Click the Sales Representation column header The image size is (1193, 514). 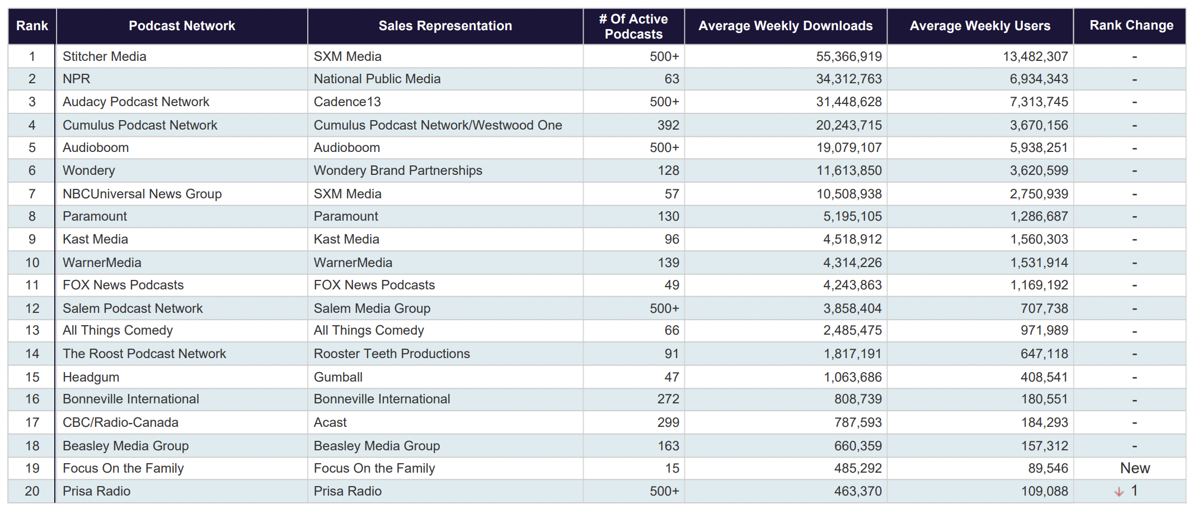(x=445, y=26)
